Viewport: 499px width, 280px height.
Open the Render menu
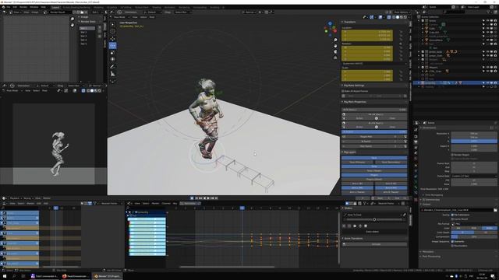[x=23, y=7]
